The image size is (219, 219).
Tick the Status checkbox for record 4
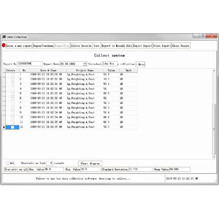click(12, 89)
